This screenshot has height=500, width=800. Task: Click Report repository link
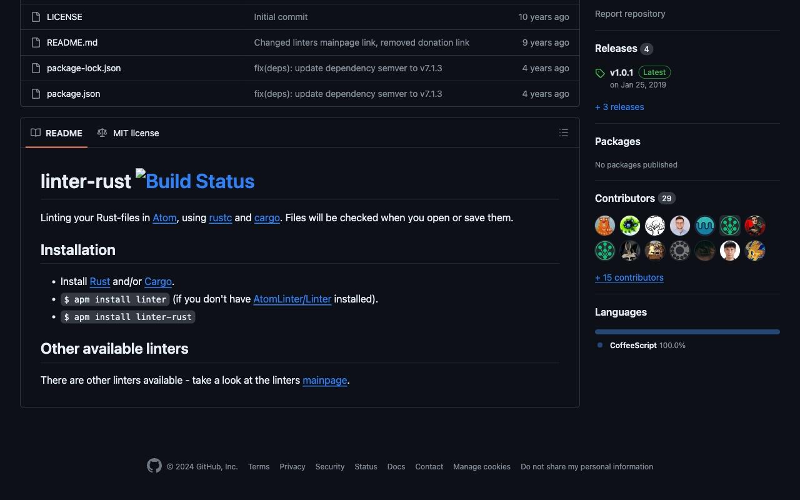(630, 14)
